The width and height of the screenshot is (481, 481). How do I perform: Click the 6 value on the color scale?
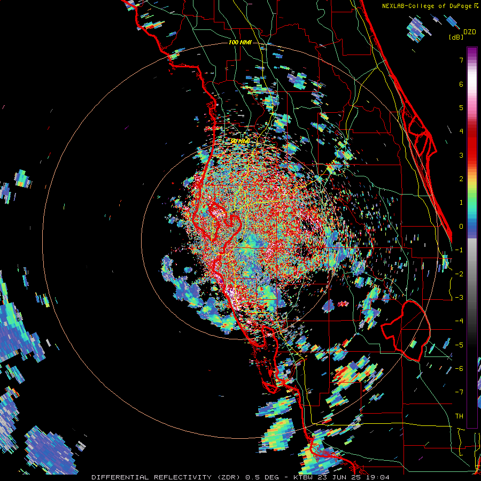coord(461,84)
